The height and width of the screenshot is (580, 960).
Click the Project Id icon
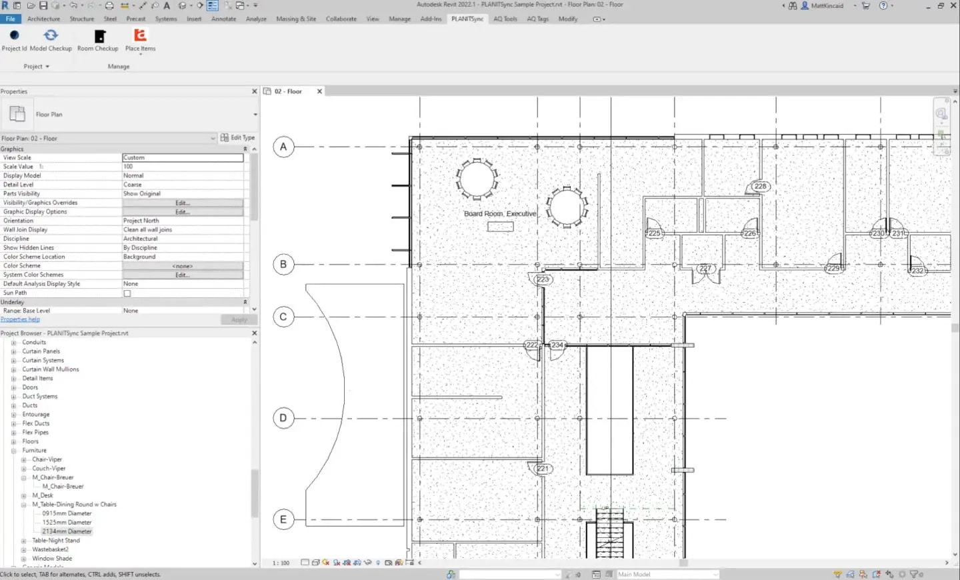(x=14, y=35)
